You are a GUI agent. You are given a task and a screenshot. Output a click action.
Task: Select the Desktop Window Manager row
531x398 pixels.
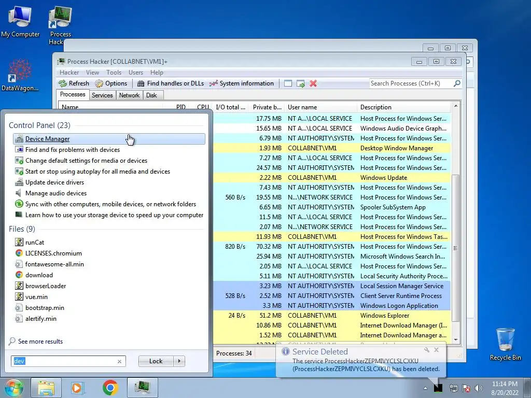click(332, 148)
